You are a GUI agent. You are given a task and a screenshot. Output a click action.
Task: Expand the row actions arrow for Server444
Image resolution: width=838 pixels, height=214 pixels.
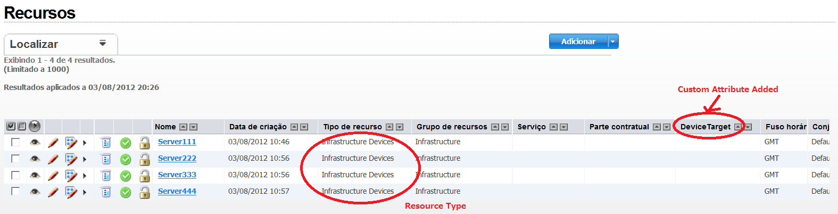click(x=85, y=192)
